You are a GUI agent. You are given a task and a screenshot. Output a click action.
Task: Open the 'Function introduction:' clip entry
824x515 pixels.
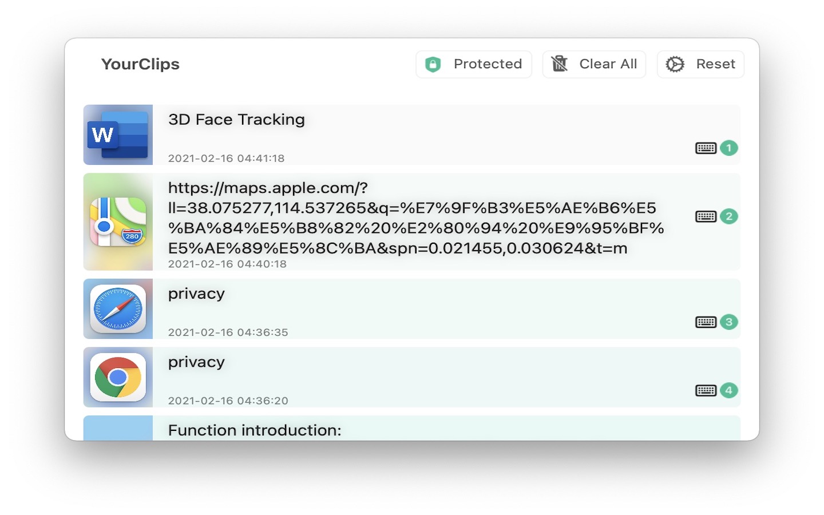(x=412, y=429)
